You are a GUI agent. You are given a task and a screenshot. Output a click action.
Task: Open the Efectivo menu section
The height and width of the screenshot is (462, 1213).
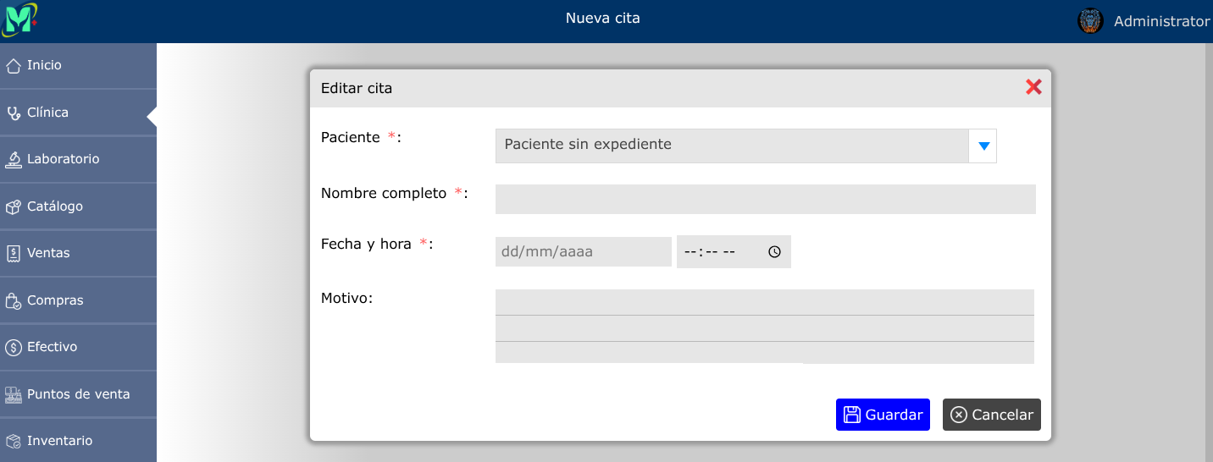point(78,347)
